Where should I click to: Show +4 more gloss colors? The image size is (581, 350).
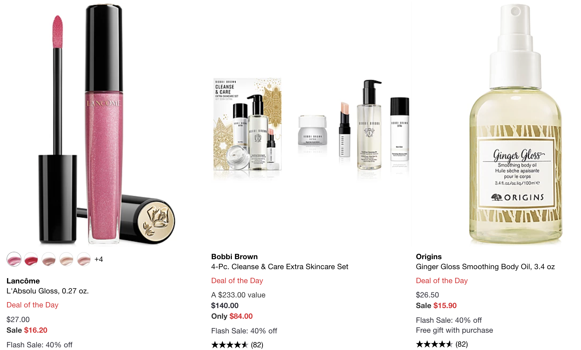(99, 259)
